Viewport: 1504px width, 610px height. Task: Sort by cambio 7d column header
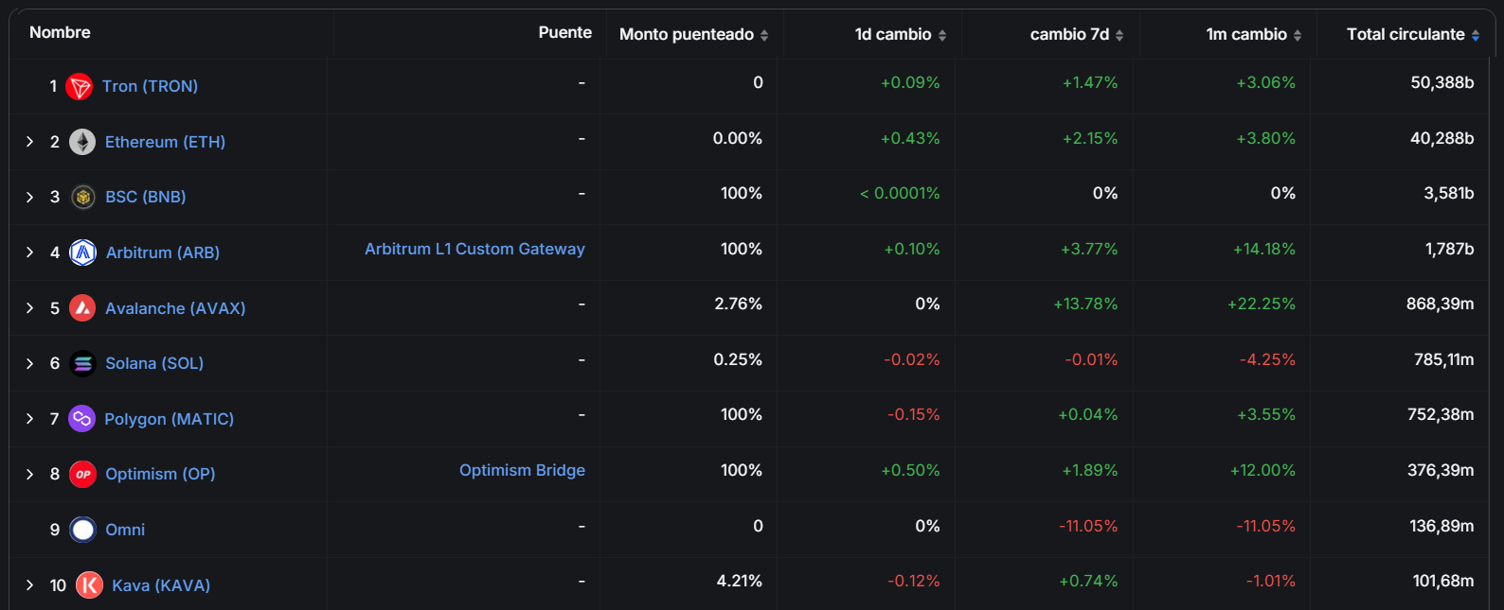pos(1077,34)
